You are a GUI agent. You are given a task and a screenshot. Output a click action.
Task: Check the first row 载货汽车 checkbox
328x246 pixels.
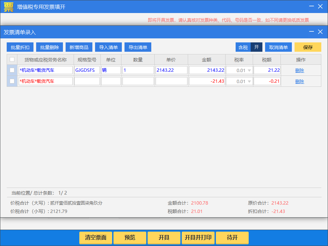click(x=12, y=70)
